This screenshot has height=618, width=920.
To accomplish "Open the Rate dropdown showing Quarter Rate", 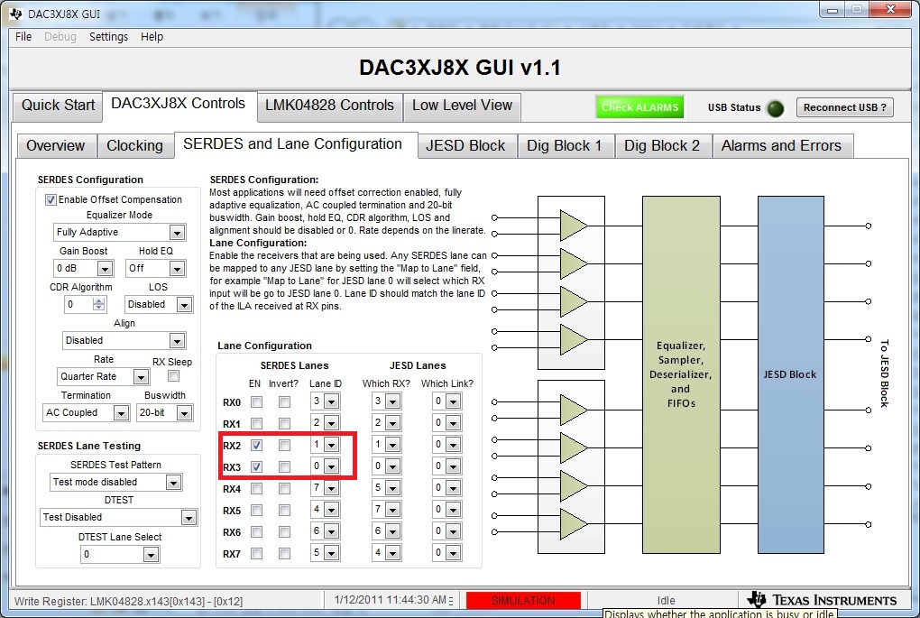I will pyautogui.click(x=140, y=377).
